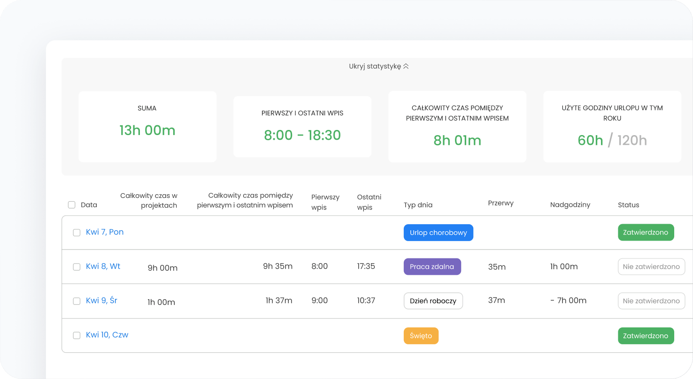This screenshot has width=693, height=379.
Task: Click the Kwi 9, Śr date link
Action: (x=101, y=301)
